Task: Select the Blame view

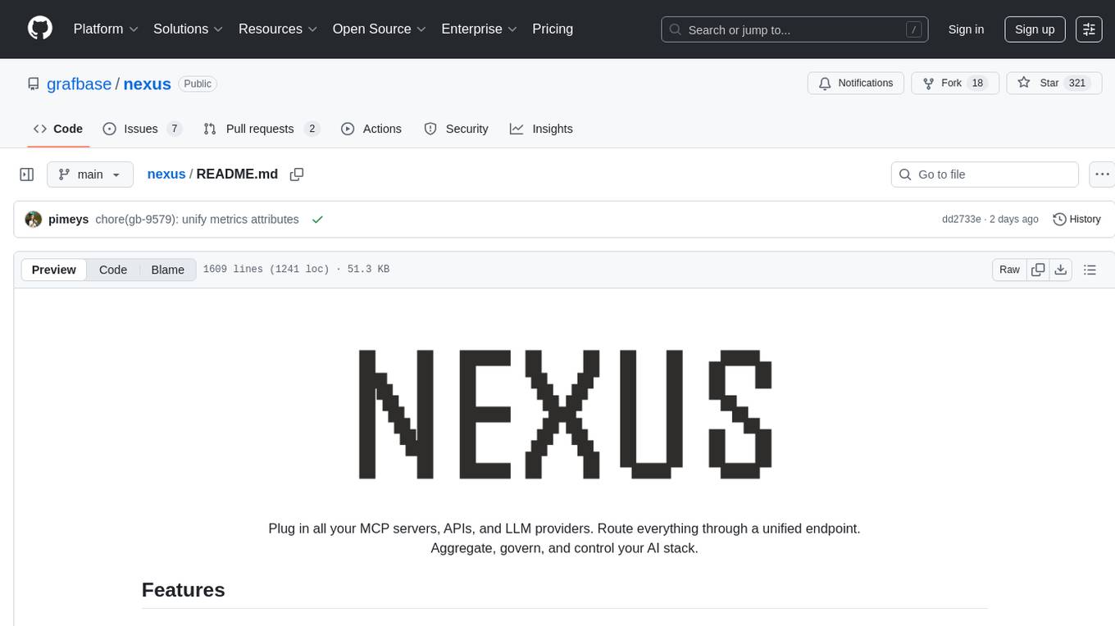Action: coord(167,270)
